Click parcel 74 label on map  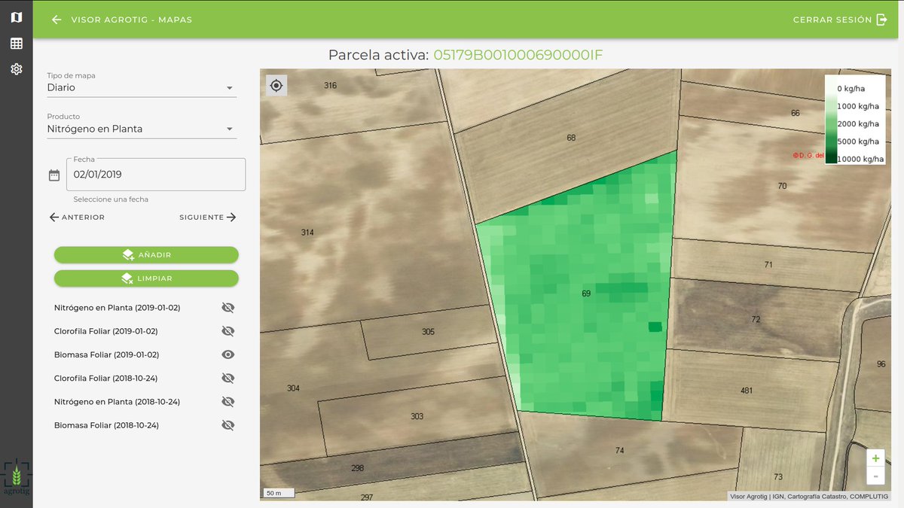(619, 451)
